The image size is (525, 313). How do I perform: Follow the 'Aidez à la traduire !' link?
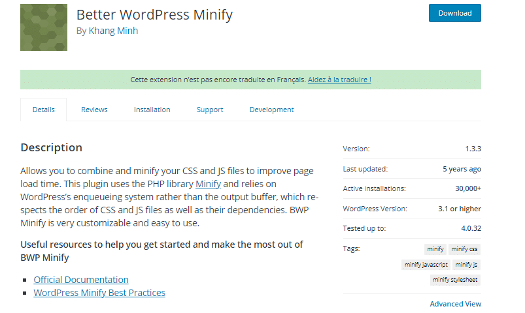click(339, 80)
